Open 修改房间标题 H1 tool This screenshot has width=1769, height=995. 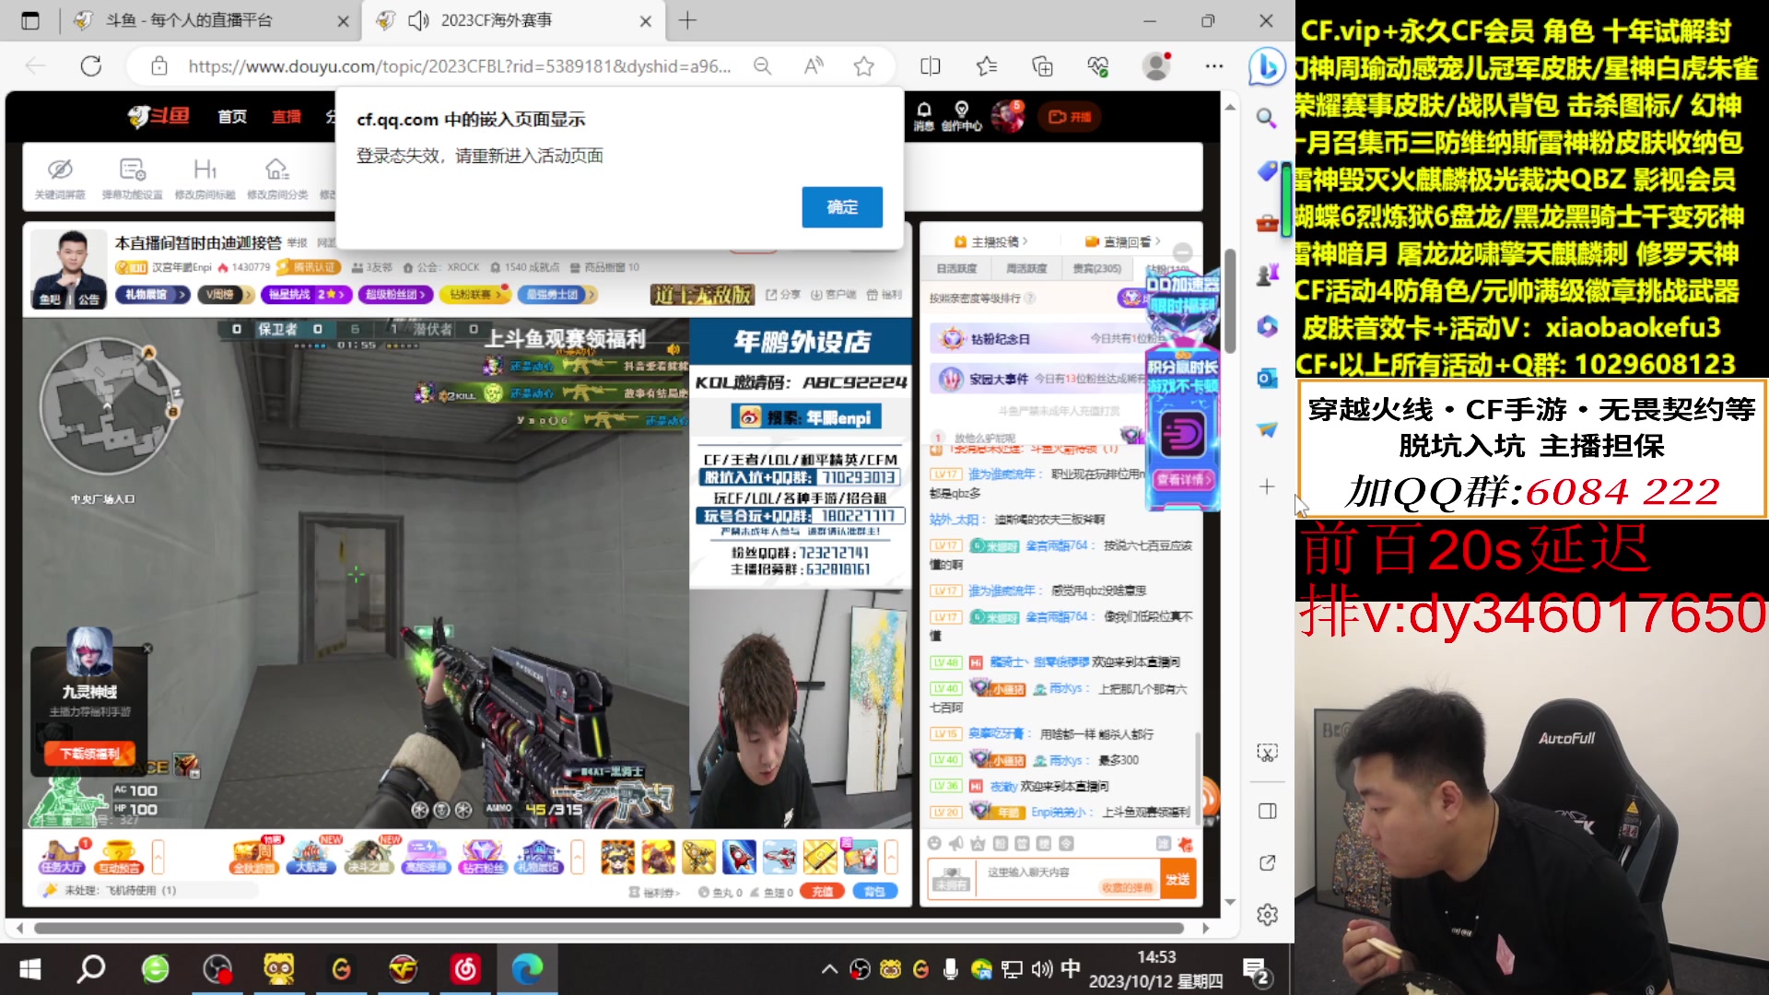click(205, 177)
